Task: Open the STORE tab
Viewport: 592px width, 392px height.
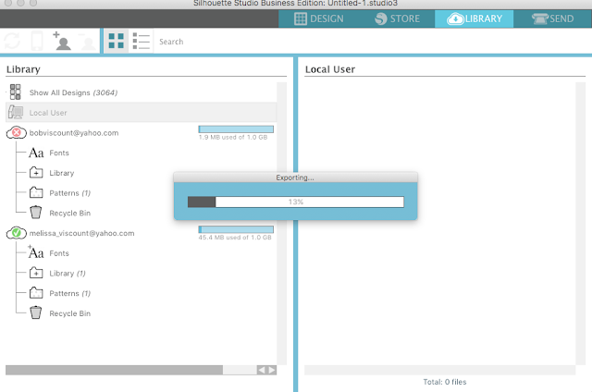Action: (x=397, y=18)
